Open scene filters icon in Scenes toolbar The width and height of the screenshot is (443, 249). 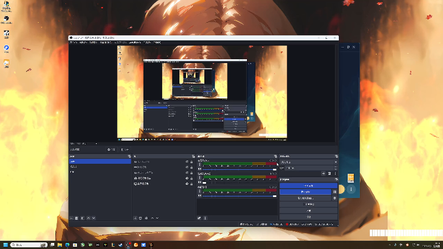(83, 218)
